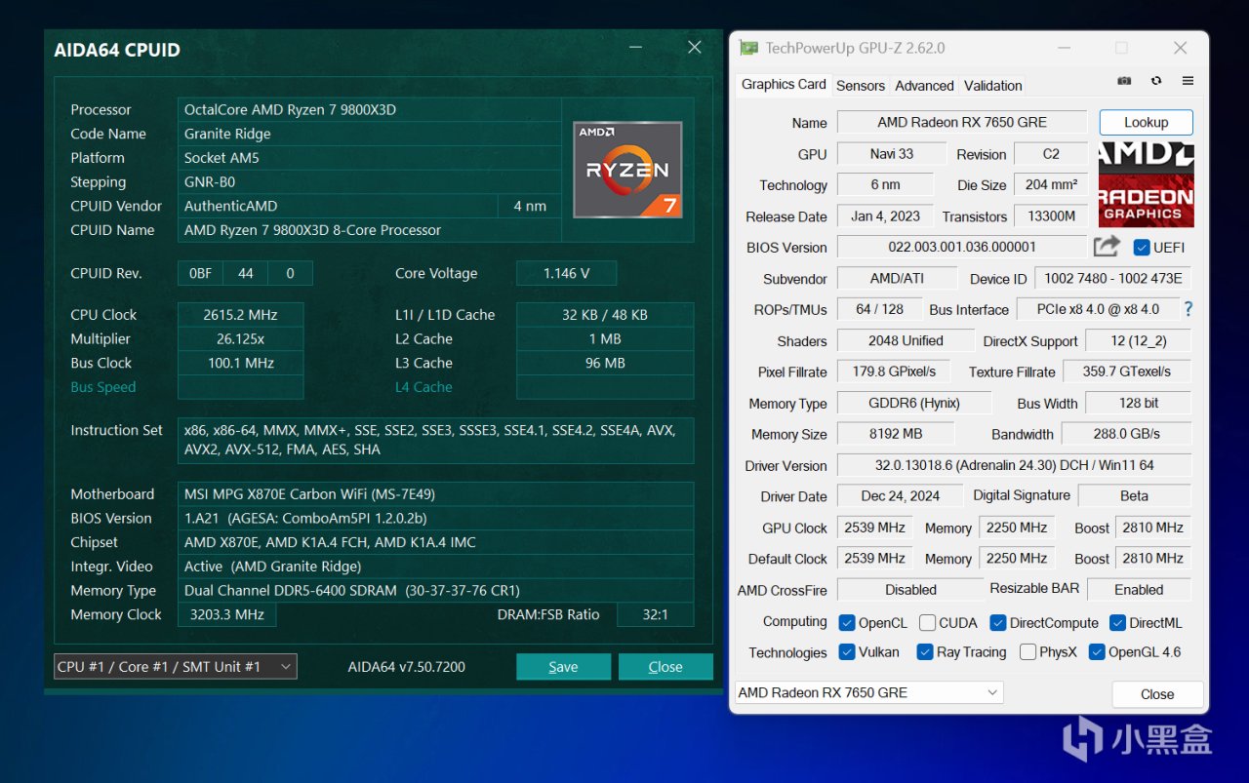This screenshot has width=1249, height=783.
Task: Toggle the Ray Tracing checkbox
Action: tap(925, 651)
